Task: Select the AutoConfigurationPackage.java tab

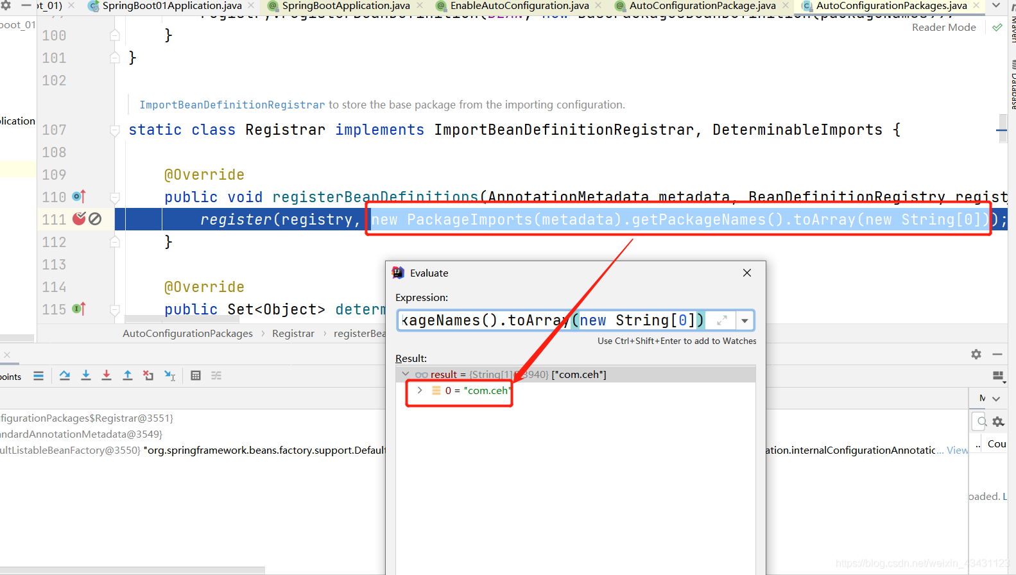Action: [x=702, y=6]
